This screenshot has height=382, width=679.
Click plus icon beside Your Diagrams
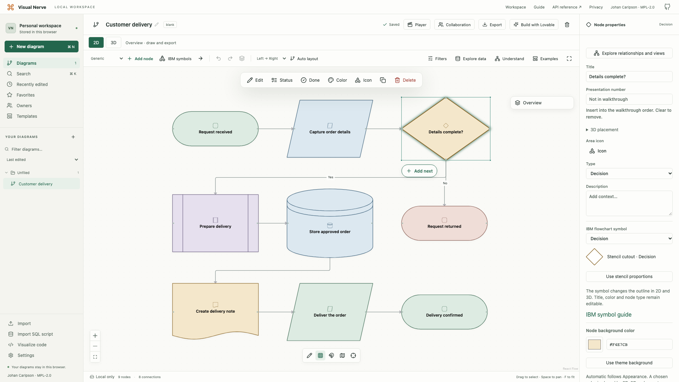click(73, 137)
